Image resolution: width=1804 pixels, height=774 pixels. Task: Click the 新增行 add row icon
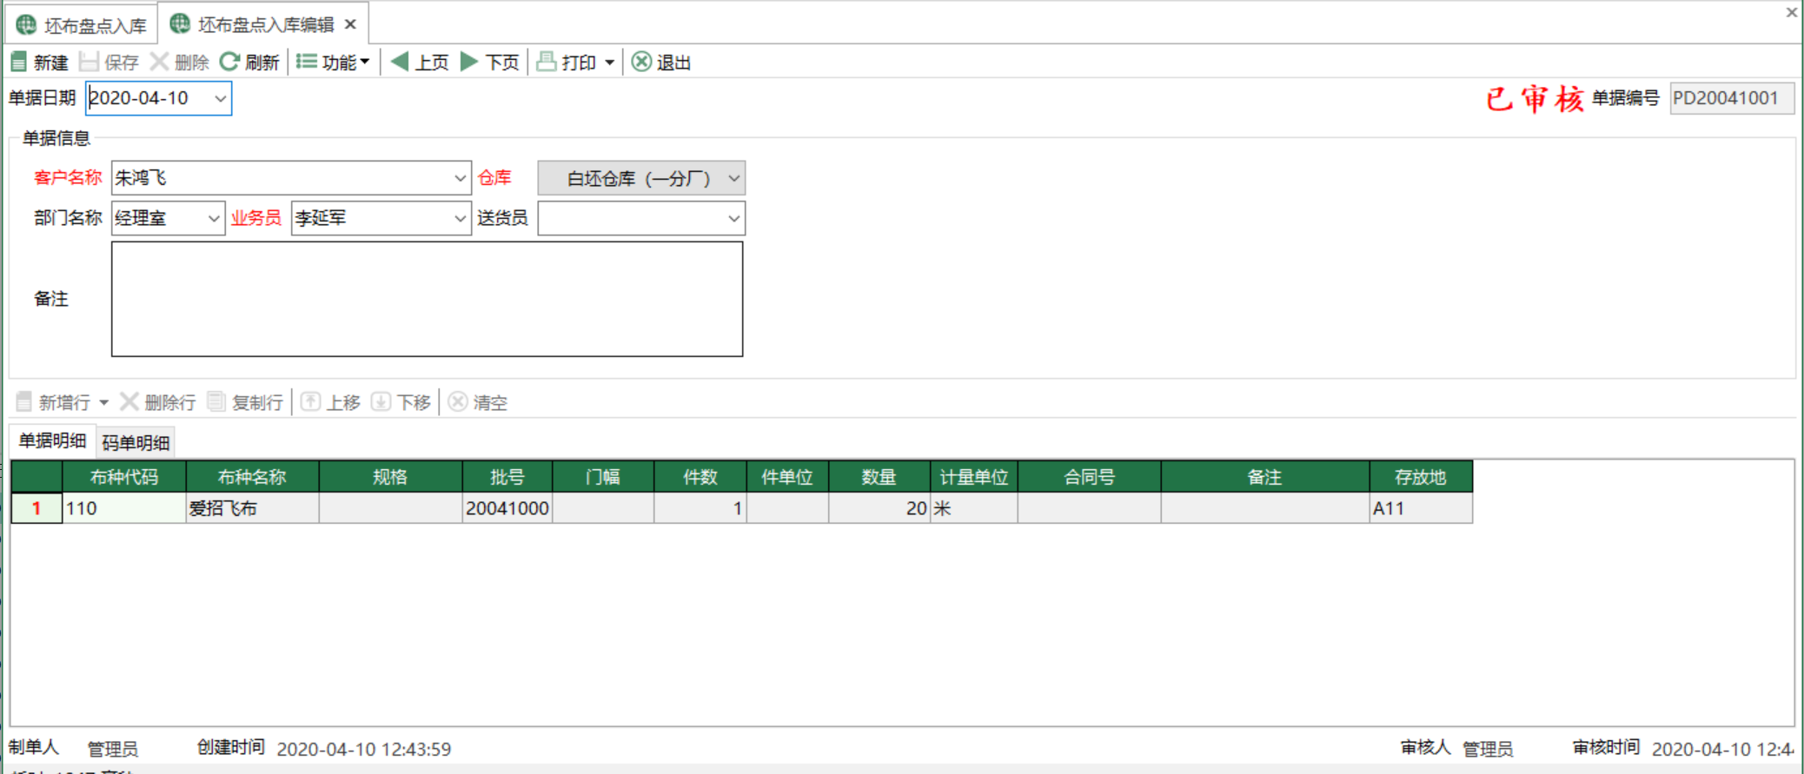[x=24, y=401]
